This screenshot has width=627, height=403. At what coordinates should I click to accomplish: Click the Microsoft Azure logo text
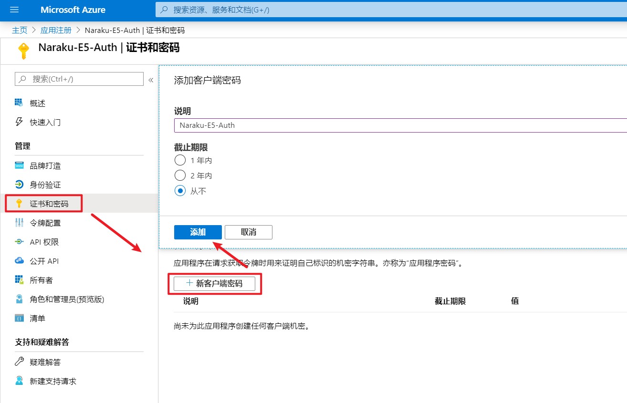[73, 10]
